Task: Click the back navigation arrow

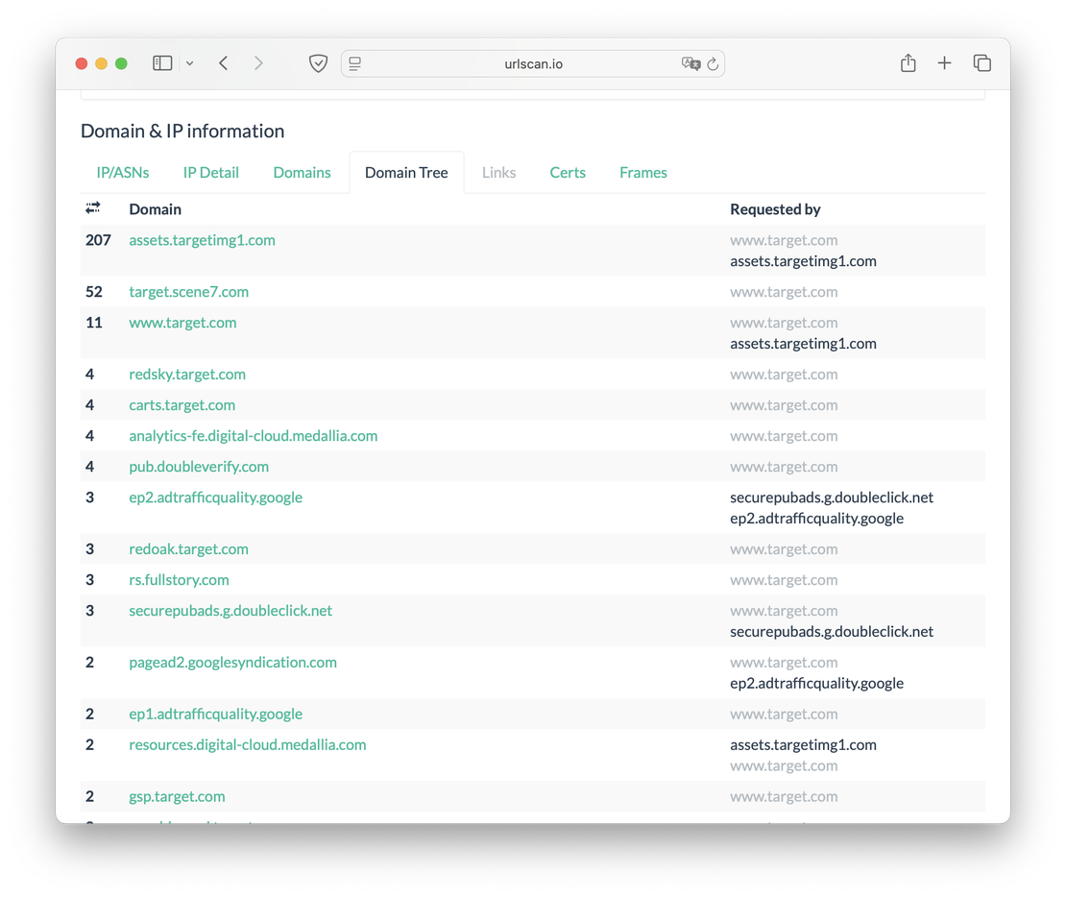Action: (223, 62)
